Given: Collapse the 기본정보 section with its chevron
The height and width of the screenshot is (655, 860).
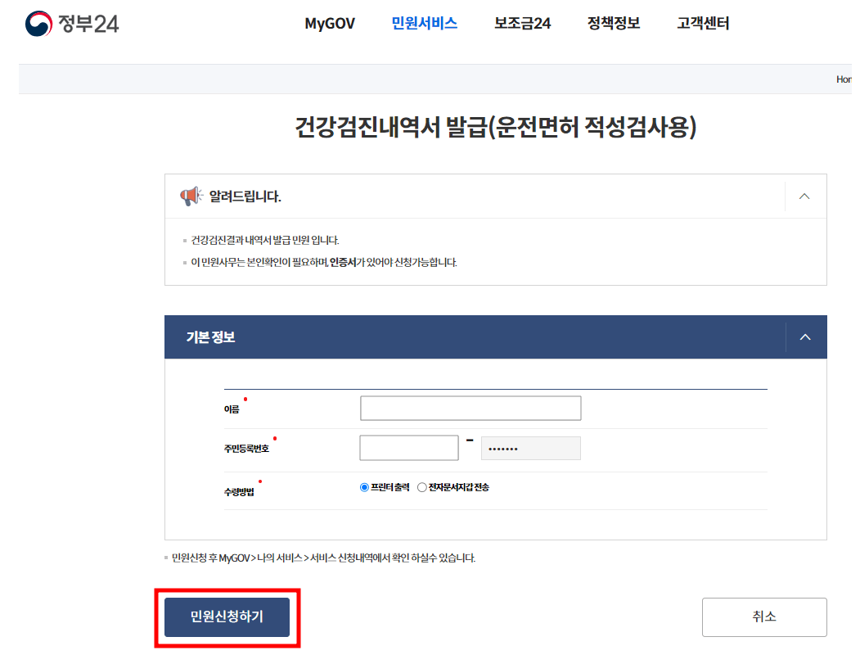Looking at the screenshot, I should click(804, 337).
